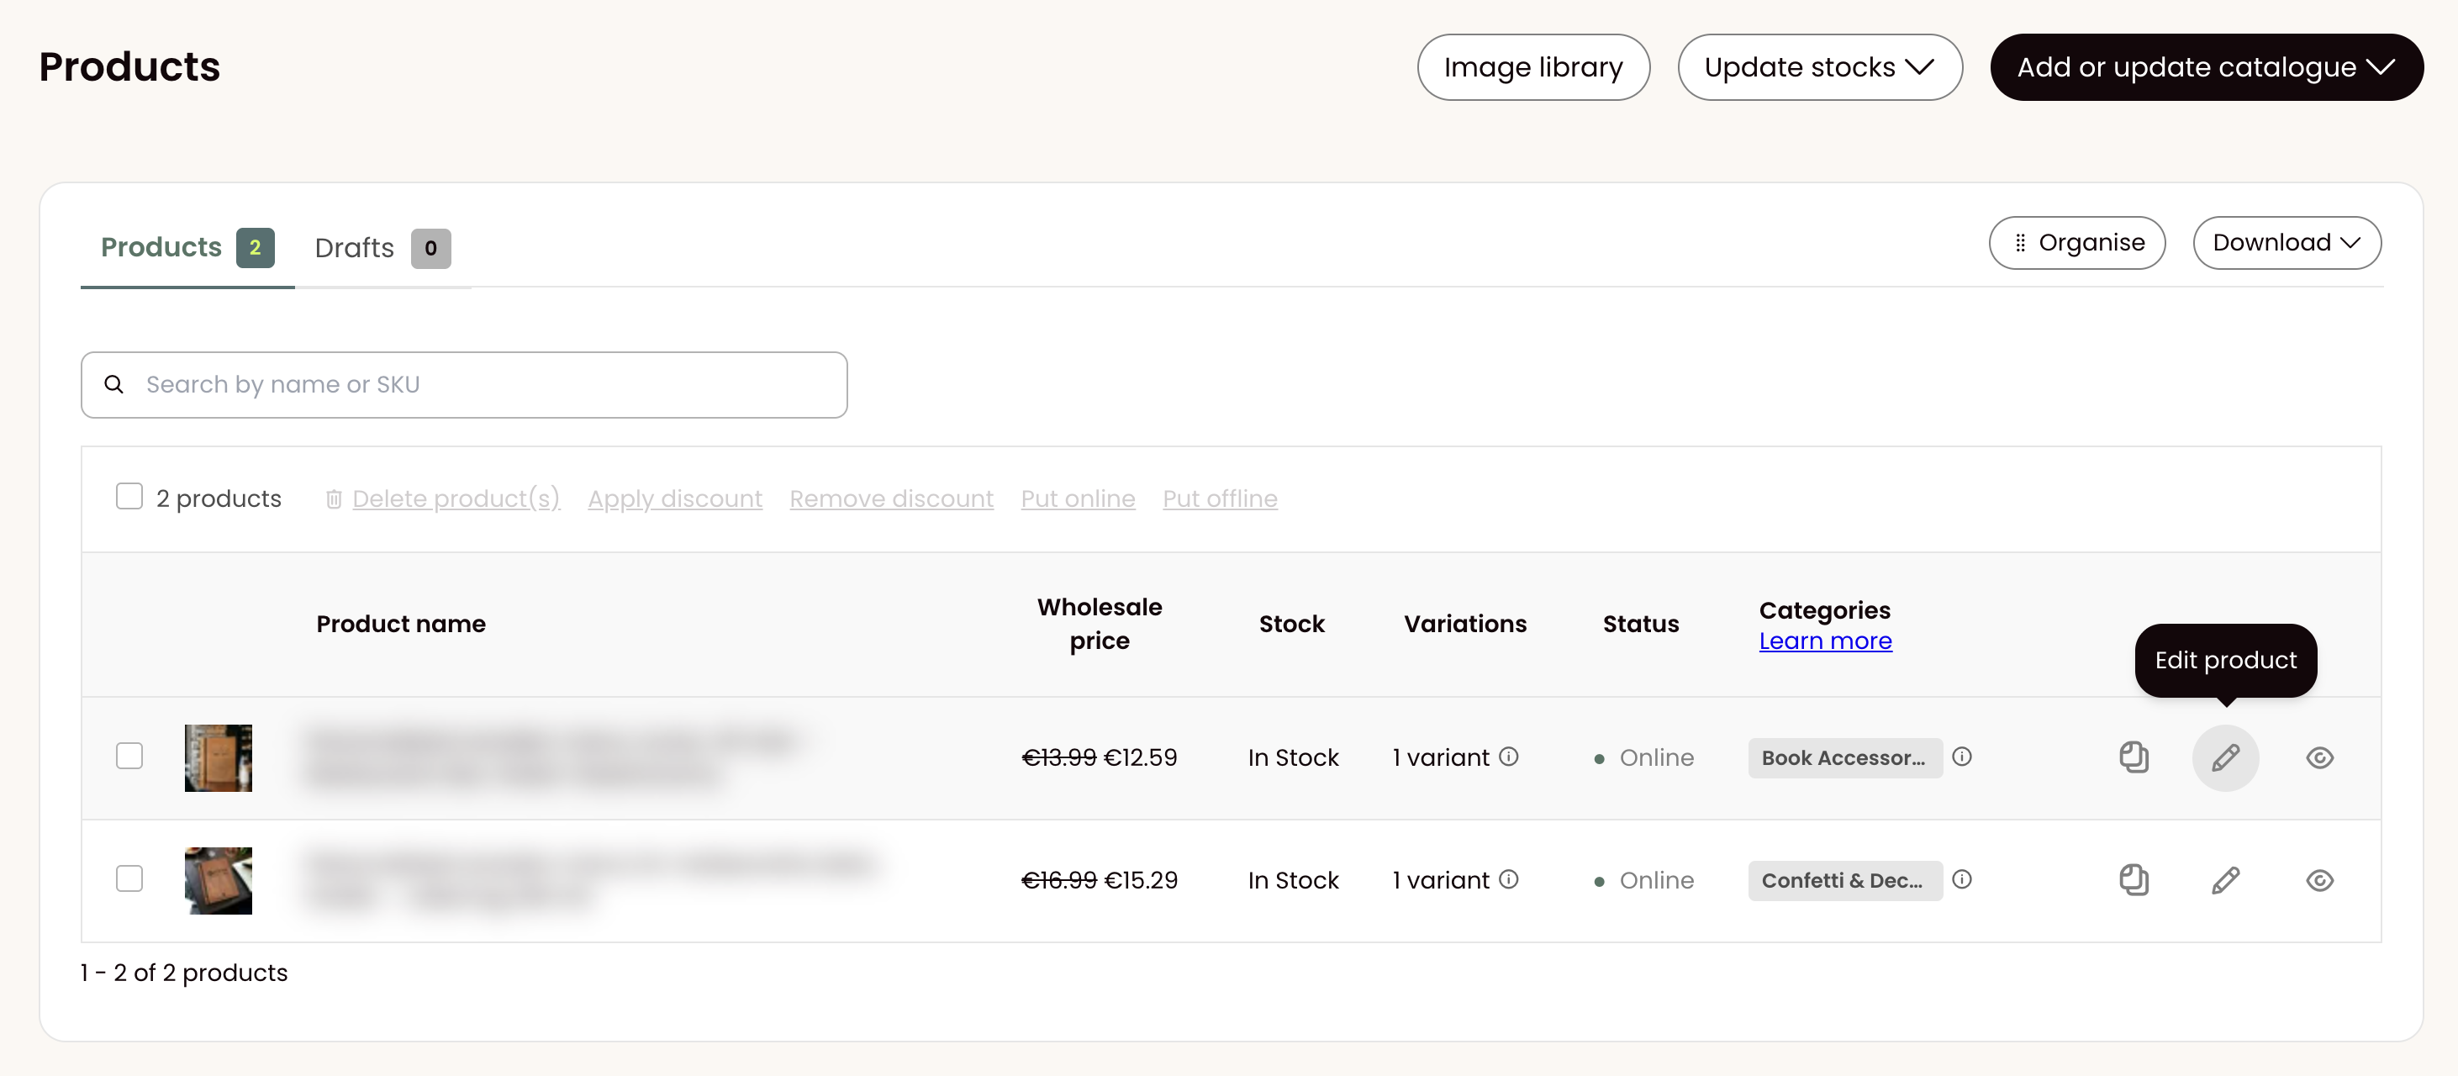The height and width of the screenshot is (1076, 2458).
Task: Focus the Search by name or SKU field
Action: (464, 385)
